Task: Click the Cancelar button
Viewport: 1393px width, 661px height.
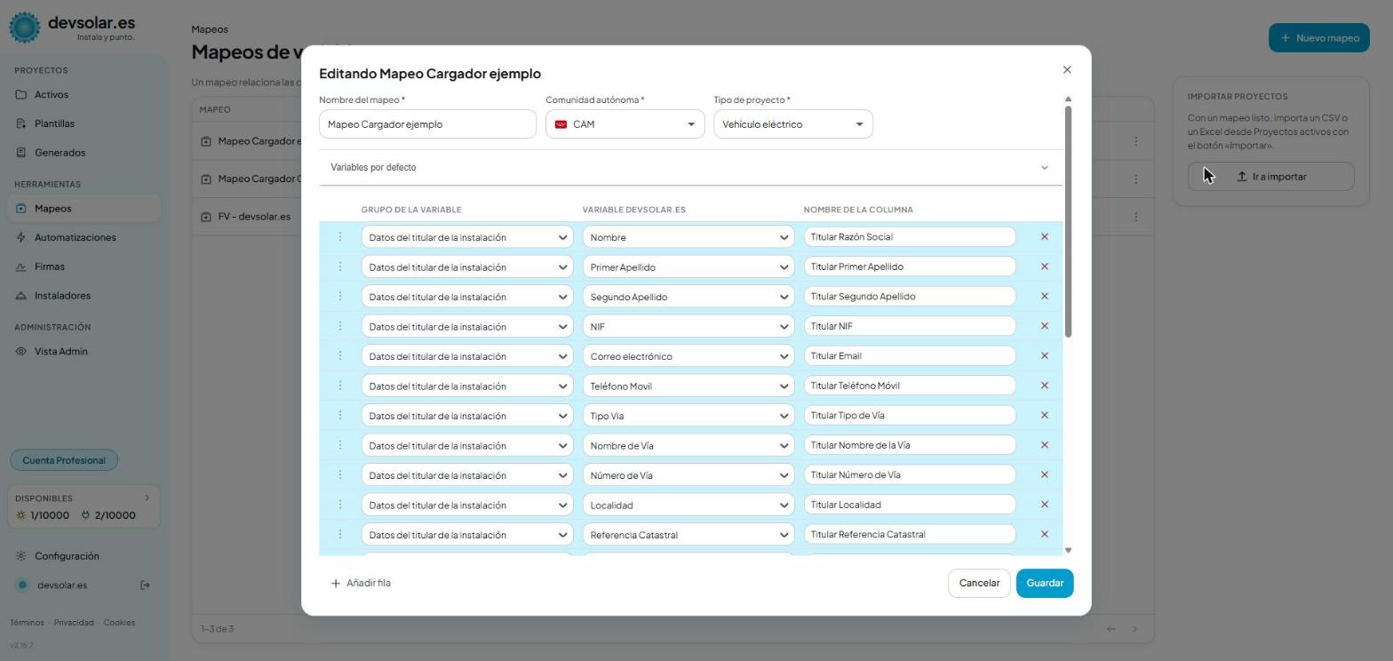Action: 979,584
